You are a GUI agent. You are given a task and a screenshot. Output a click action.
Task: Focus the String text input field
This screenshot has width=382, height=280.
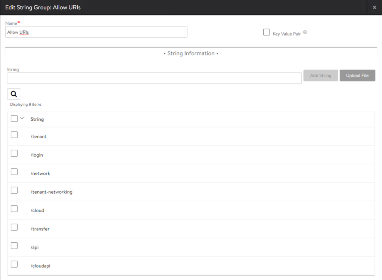[x=154, y=78]
